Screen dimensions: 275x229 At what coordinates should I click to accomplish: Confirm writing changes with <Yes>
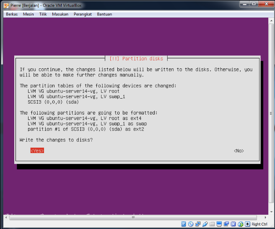(37, 151)
